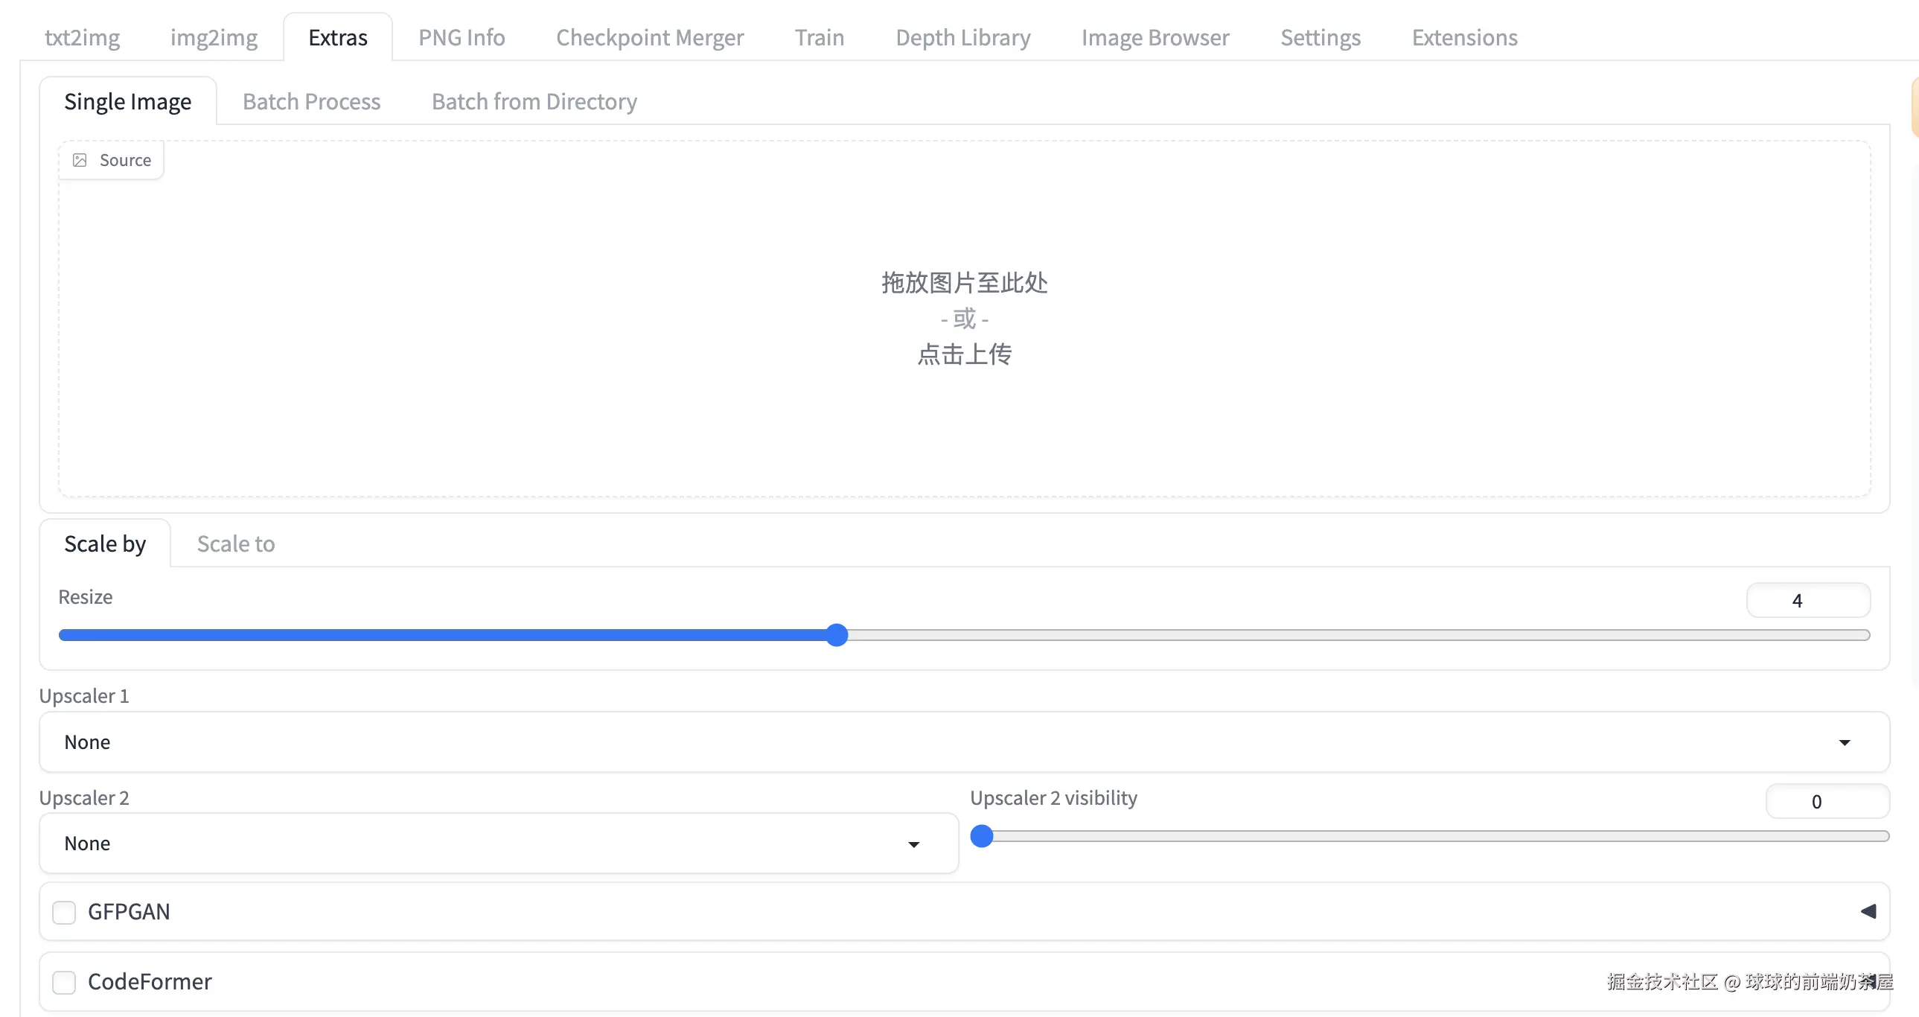Open the Checkpoint Merger tab
1919x1017 pixels.
(650, 37)
